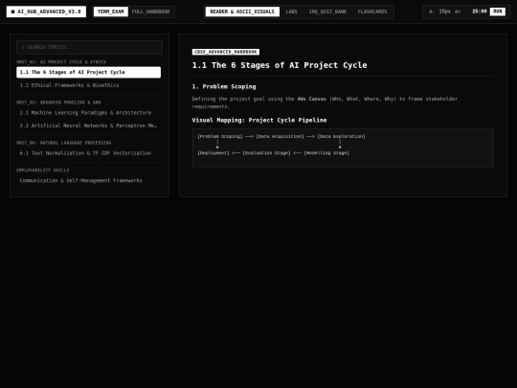The height and width of the screenshot is (388, 517).
Task: Open Communication & Self-Management Frameworks topic
Action: point(89,180)
